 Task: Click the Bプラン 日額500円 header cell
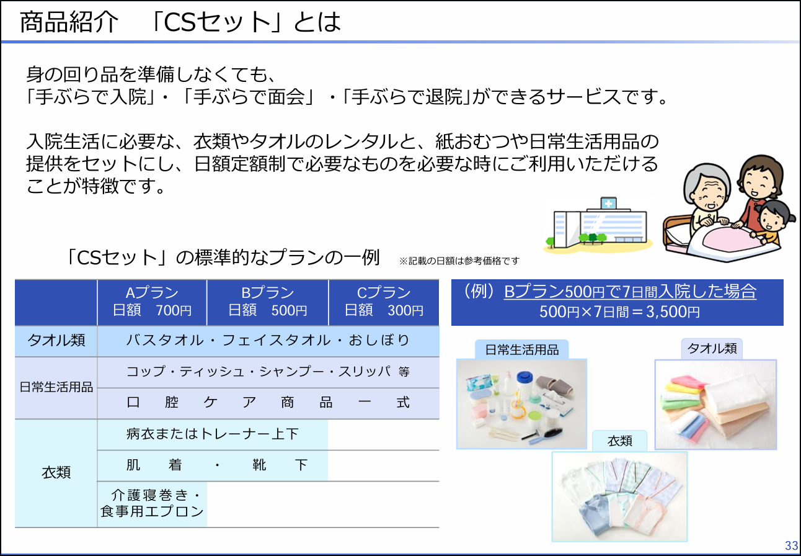coord(267,302)
